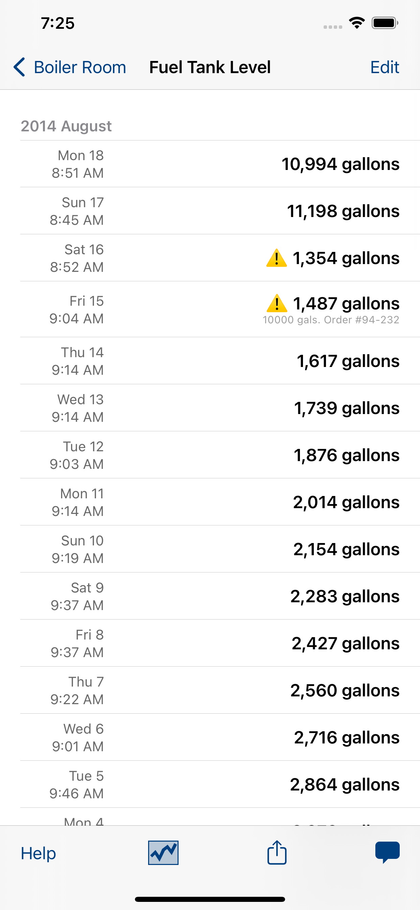This screenshot has height=910, width=420.
Task: Open the Sat 9 2,283 gallons entry
Action: 220,596
